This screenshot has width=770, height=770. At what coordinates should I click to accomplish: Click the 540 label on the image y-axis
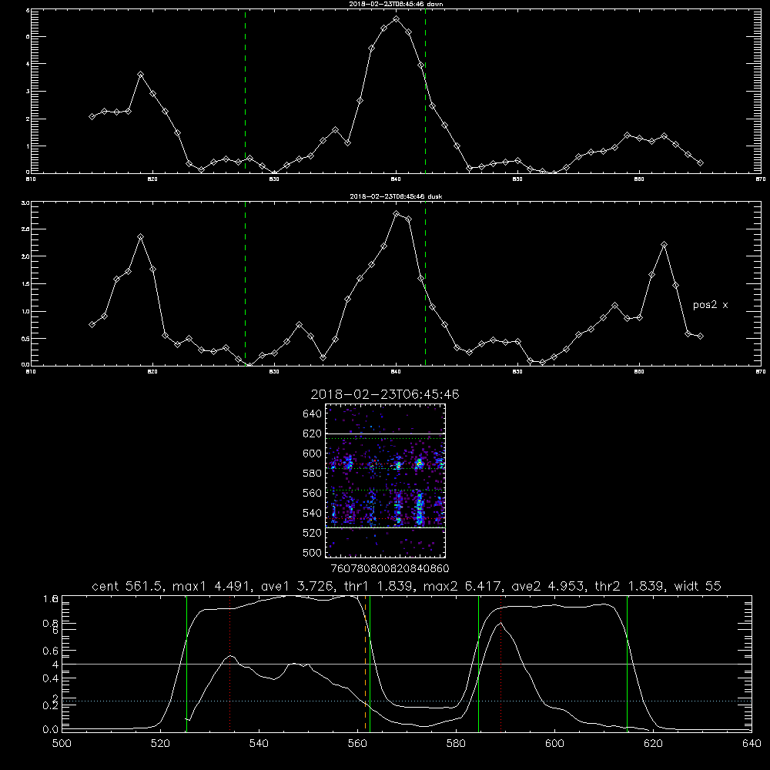click(x=313, y=513)
